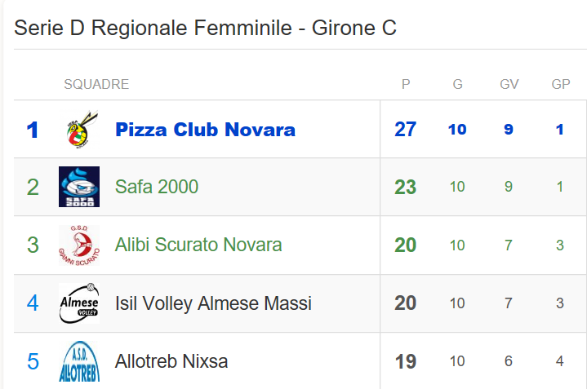The width and height of the screenshot is (587, 389).
Task: Click Allotreb Nixsa's 19 points value
Action: pos(406,361)
